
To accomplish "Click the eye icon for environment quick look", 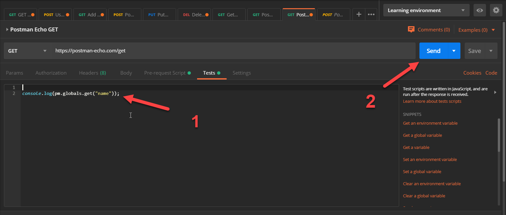I will (x=480, y=10).
